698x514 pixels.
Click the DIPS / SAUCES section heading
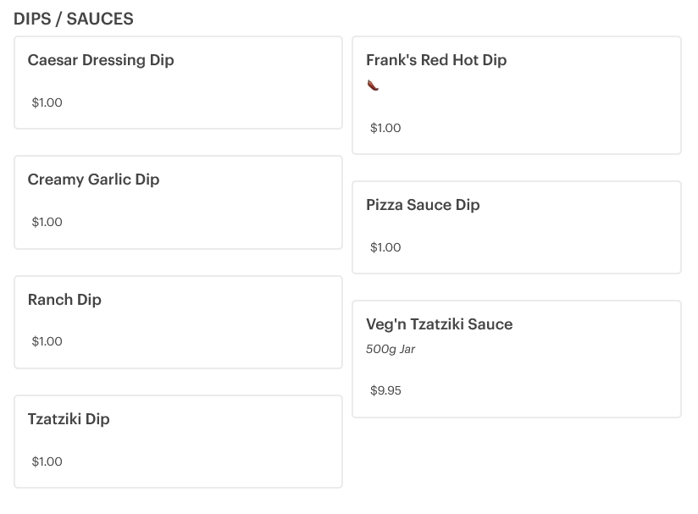[x=74, y=19]
